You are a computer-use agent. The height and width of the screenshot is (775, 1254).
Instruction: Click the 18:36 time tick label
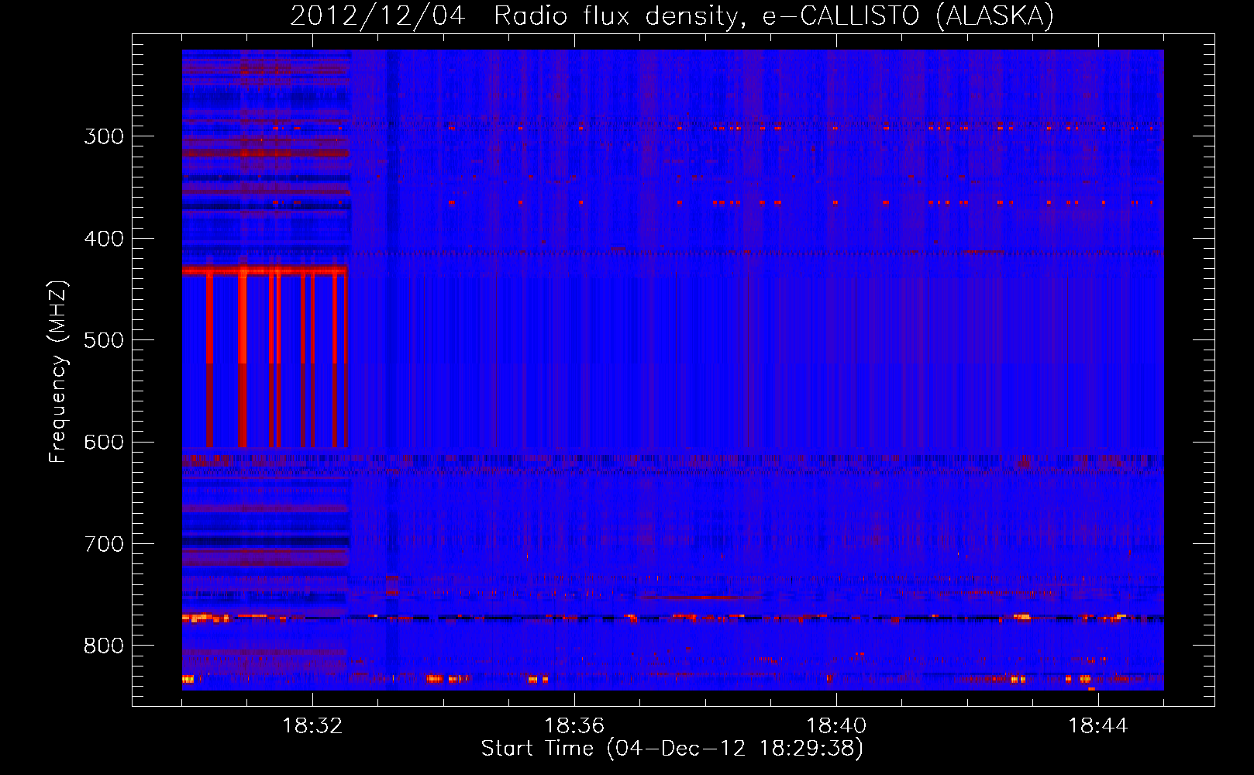click(574, 726)
